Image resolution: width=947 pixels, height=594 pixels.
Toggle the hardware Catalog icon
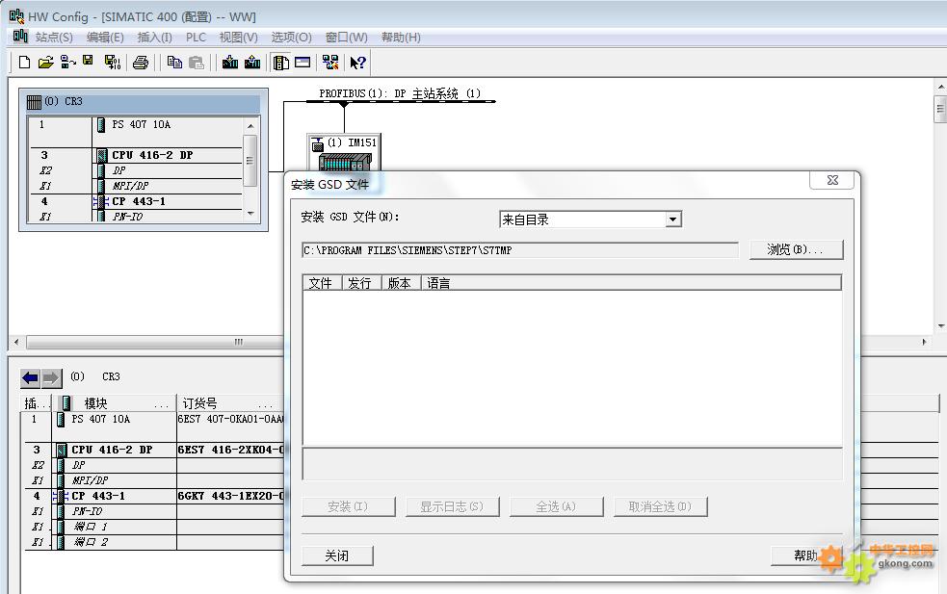tap(281, 63)
